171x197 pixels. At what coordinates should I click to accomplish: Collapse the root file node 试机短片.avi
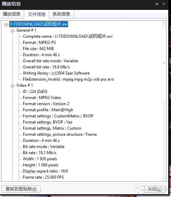[x=6, y=24]
